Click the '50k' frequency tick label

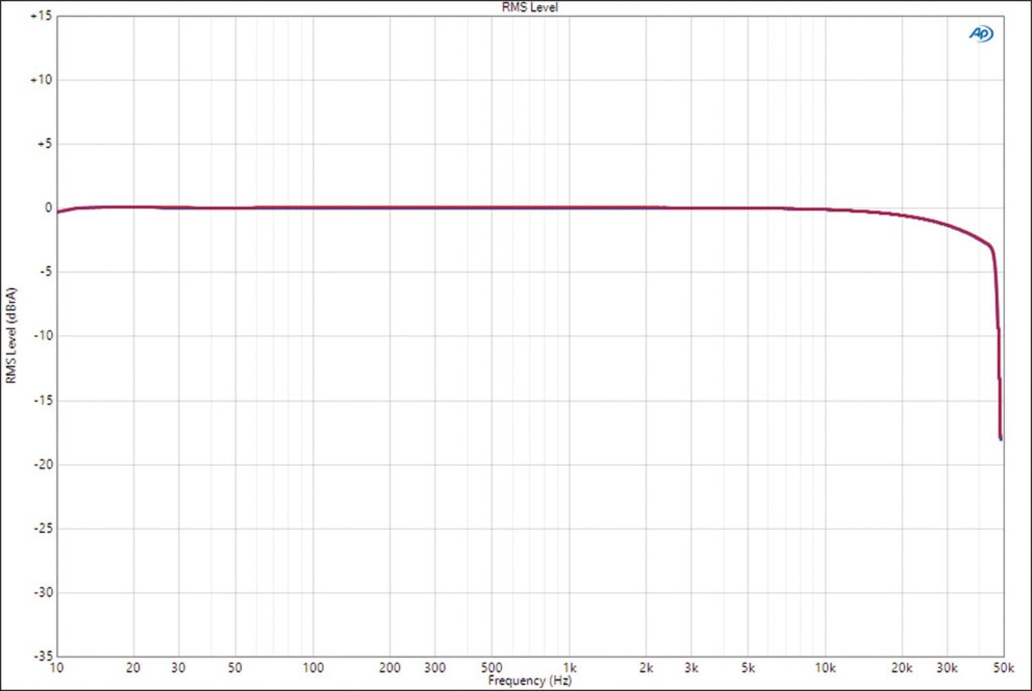(1003, 668)
